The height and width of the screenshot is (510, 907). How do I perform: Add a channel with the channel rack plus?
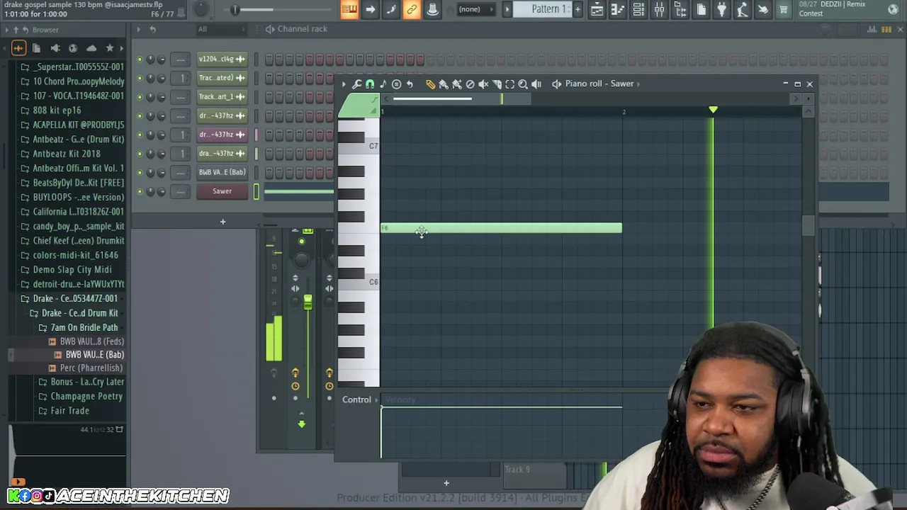coord(222,222)
